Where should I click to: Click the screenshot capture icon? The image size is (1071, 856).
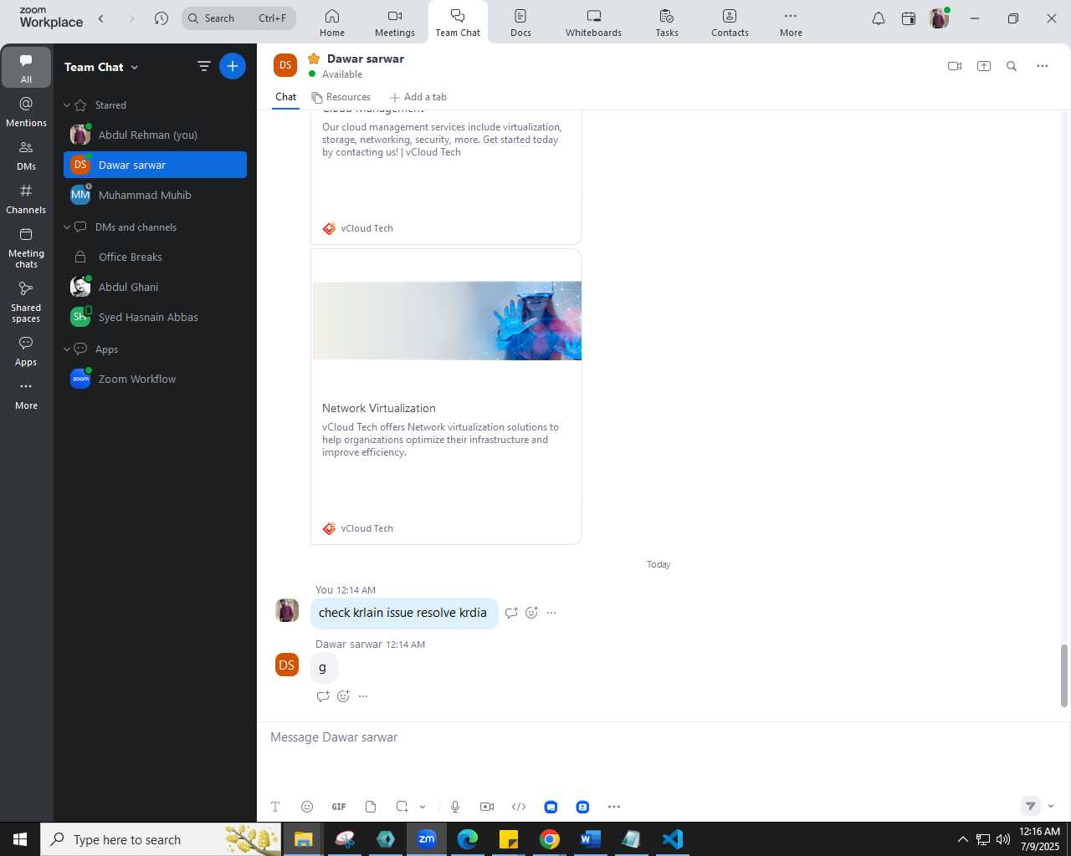coord(402,807)
